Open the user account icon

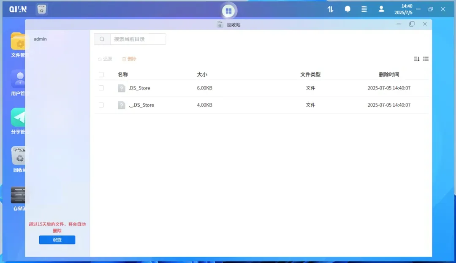(x=381, y=9)
